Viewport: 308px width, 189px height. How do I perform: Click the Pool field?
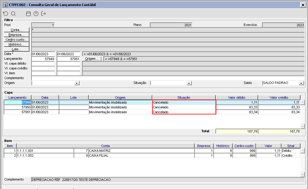point(43,25)
